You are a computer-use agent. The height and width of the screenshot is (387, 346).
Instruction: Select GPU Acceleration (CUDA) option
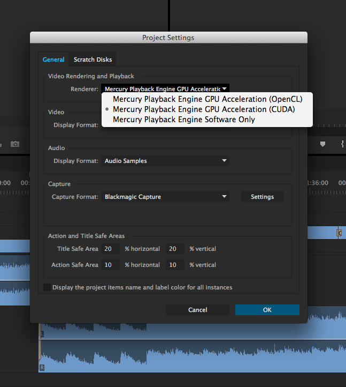204,109
